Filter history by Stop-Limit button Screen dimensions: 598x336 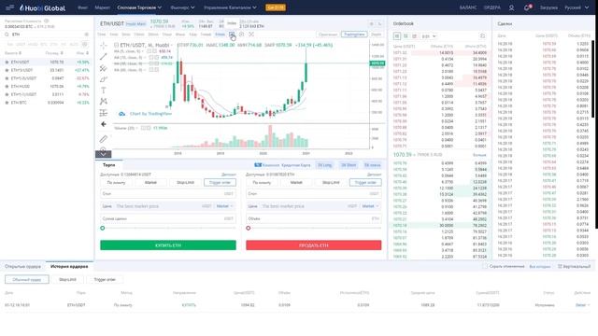(x=67, y=280)
